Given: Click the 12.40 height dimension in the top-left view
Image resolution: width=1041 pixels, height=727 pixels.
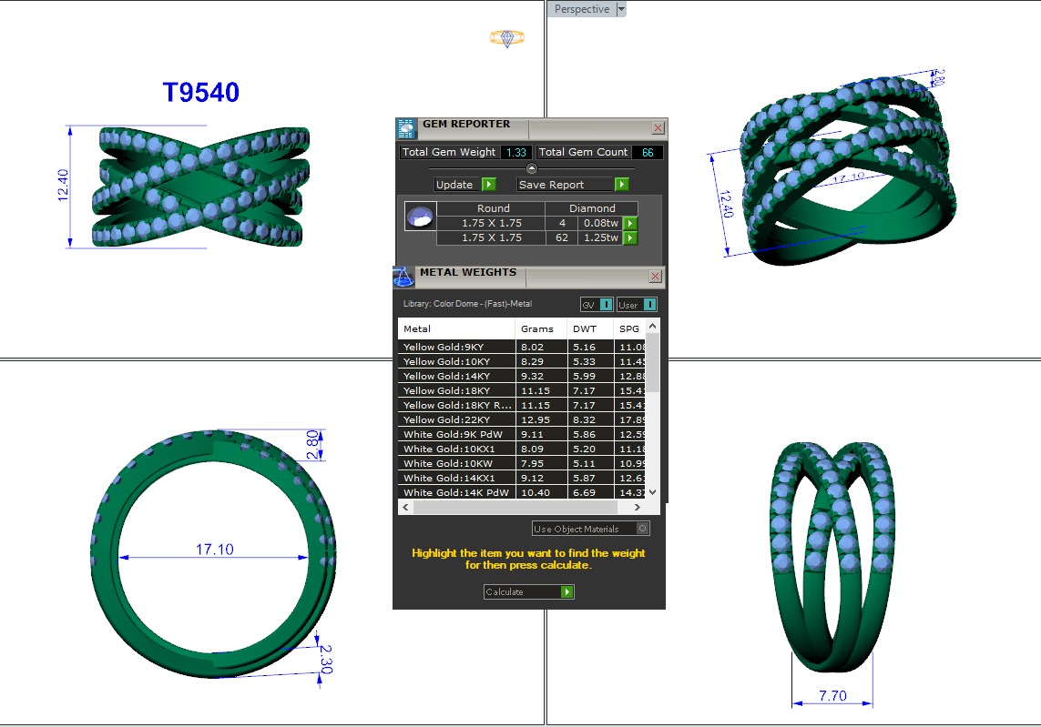Looking at the screenshot, I should (63, 185).
